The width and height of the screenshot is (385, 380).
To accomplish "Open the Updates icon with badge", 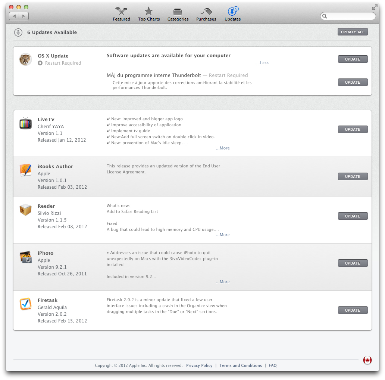I will tap(233, 11).
